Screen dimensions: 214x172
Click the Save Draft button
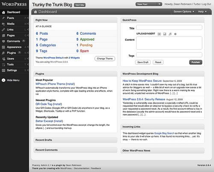(143, 62)
